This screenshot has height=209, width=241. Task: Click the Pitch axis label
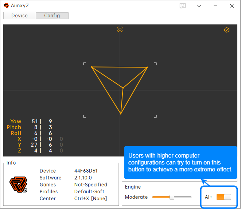[x=14, y=127]
